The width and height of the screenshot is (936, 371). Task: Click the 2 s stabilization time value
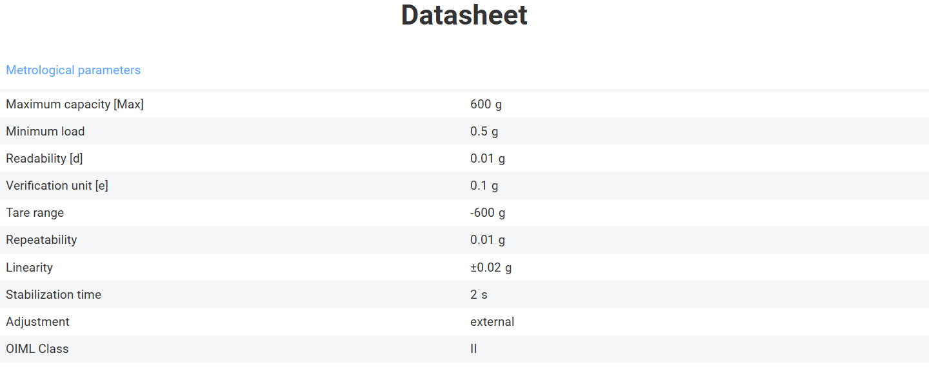(479, 295)
